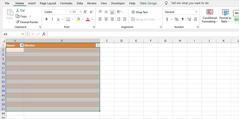Align text to the right

click(x=112, y=19)
